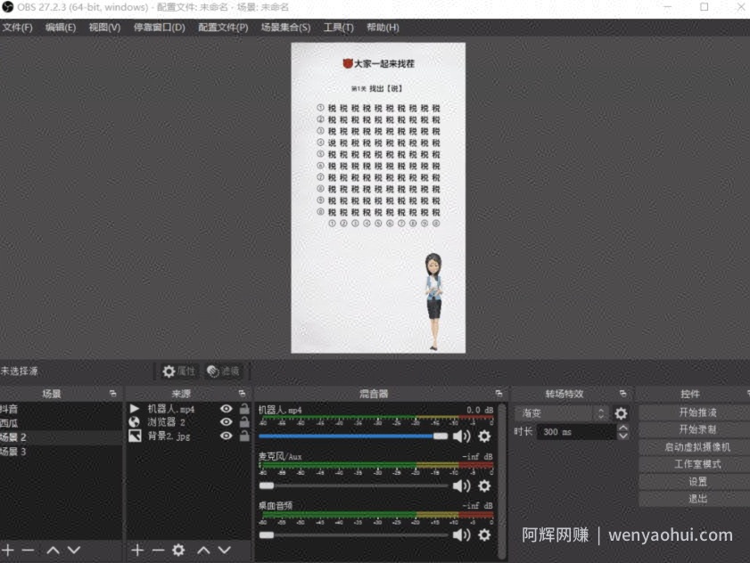Add a new source with plus icon

click(137, 551)
